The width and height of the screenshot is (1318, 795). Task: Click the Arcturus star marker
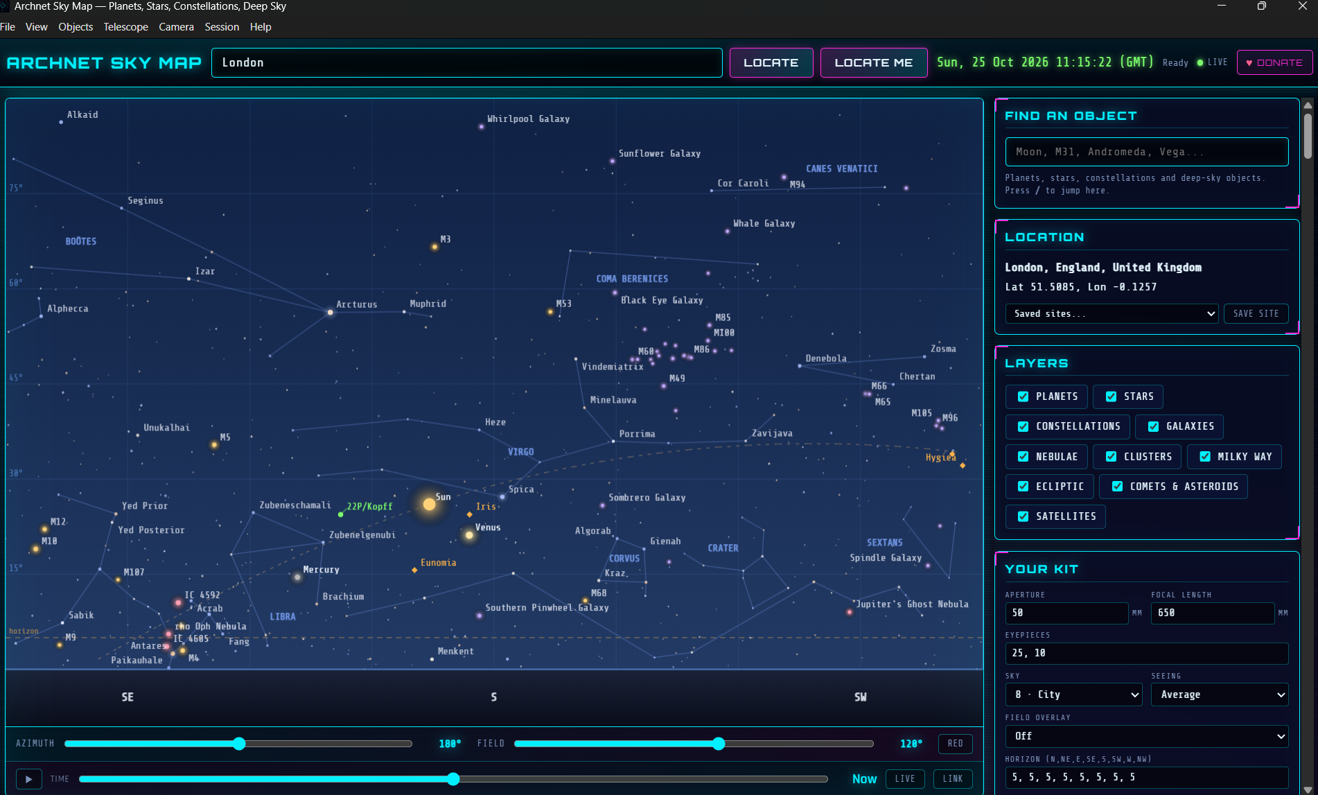point(331,313)
